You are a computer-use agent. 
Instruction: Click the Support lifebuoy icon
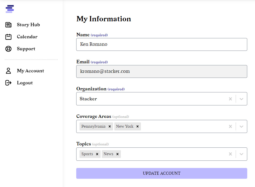tap(9, 49)
